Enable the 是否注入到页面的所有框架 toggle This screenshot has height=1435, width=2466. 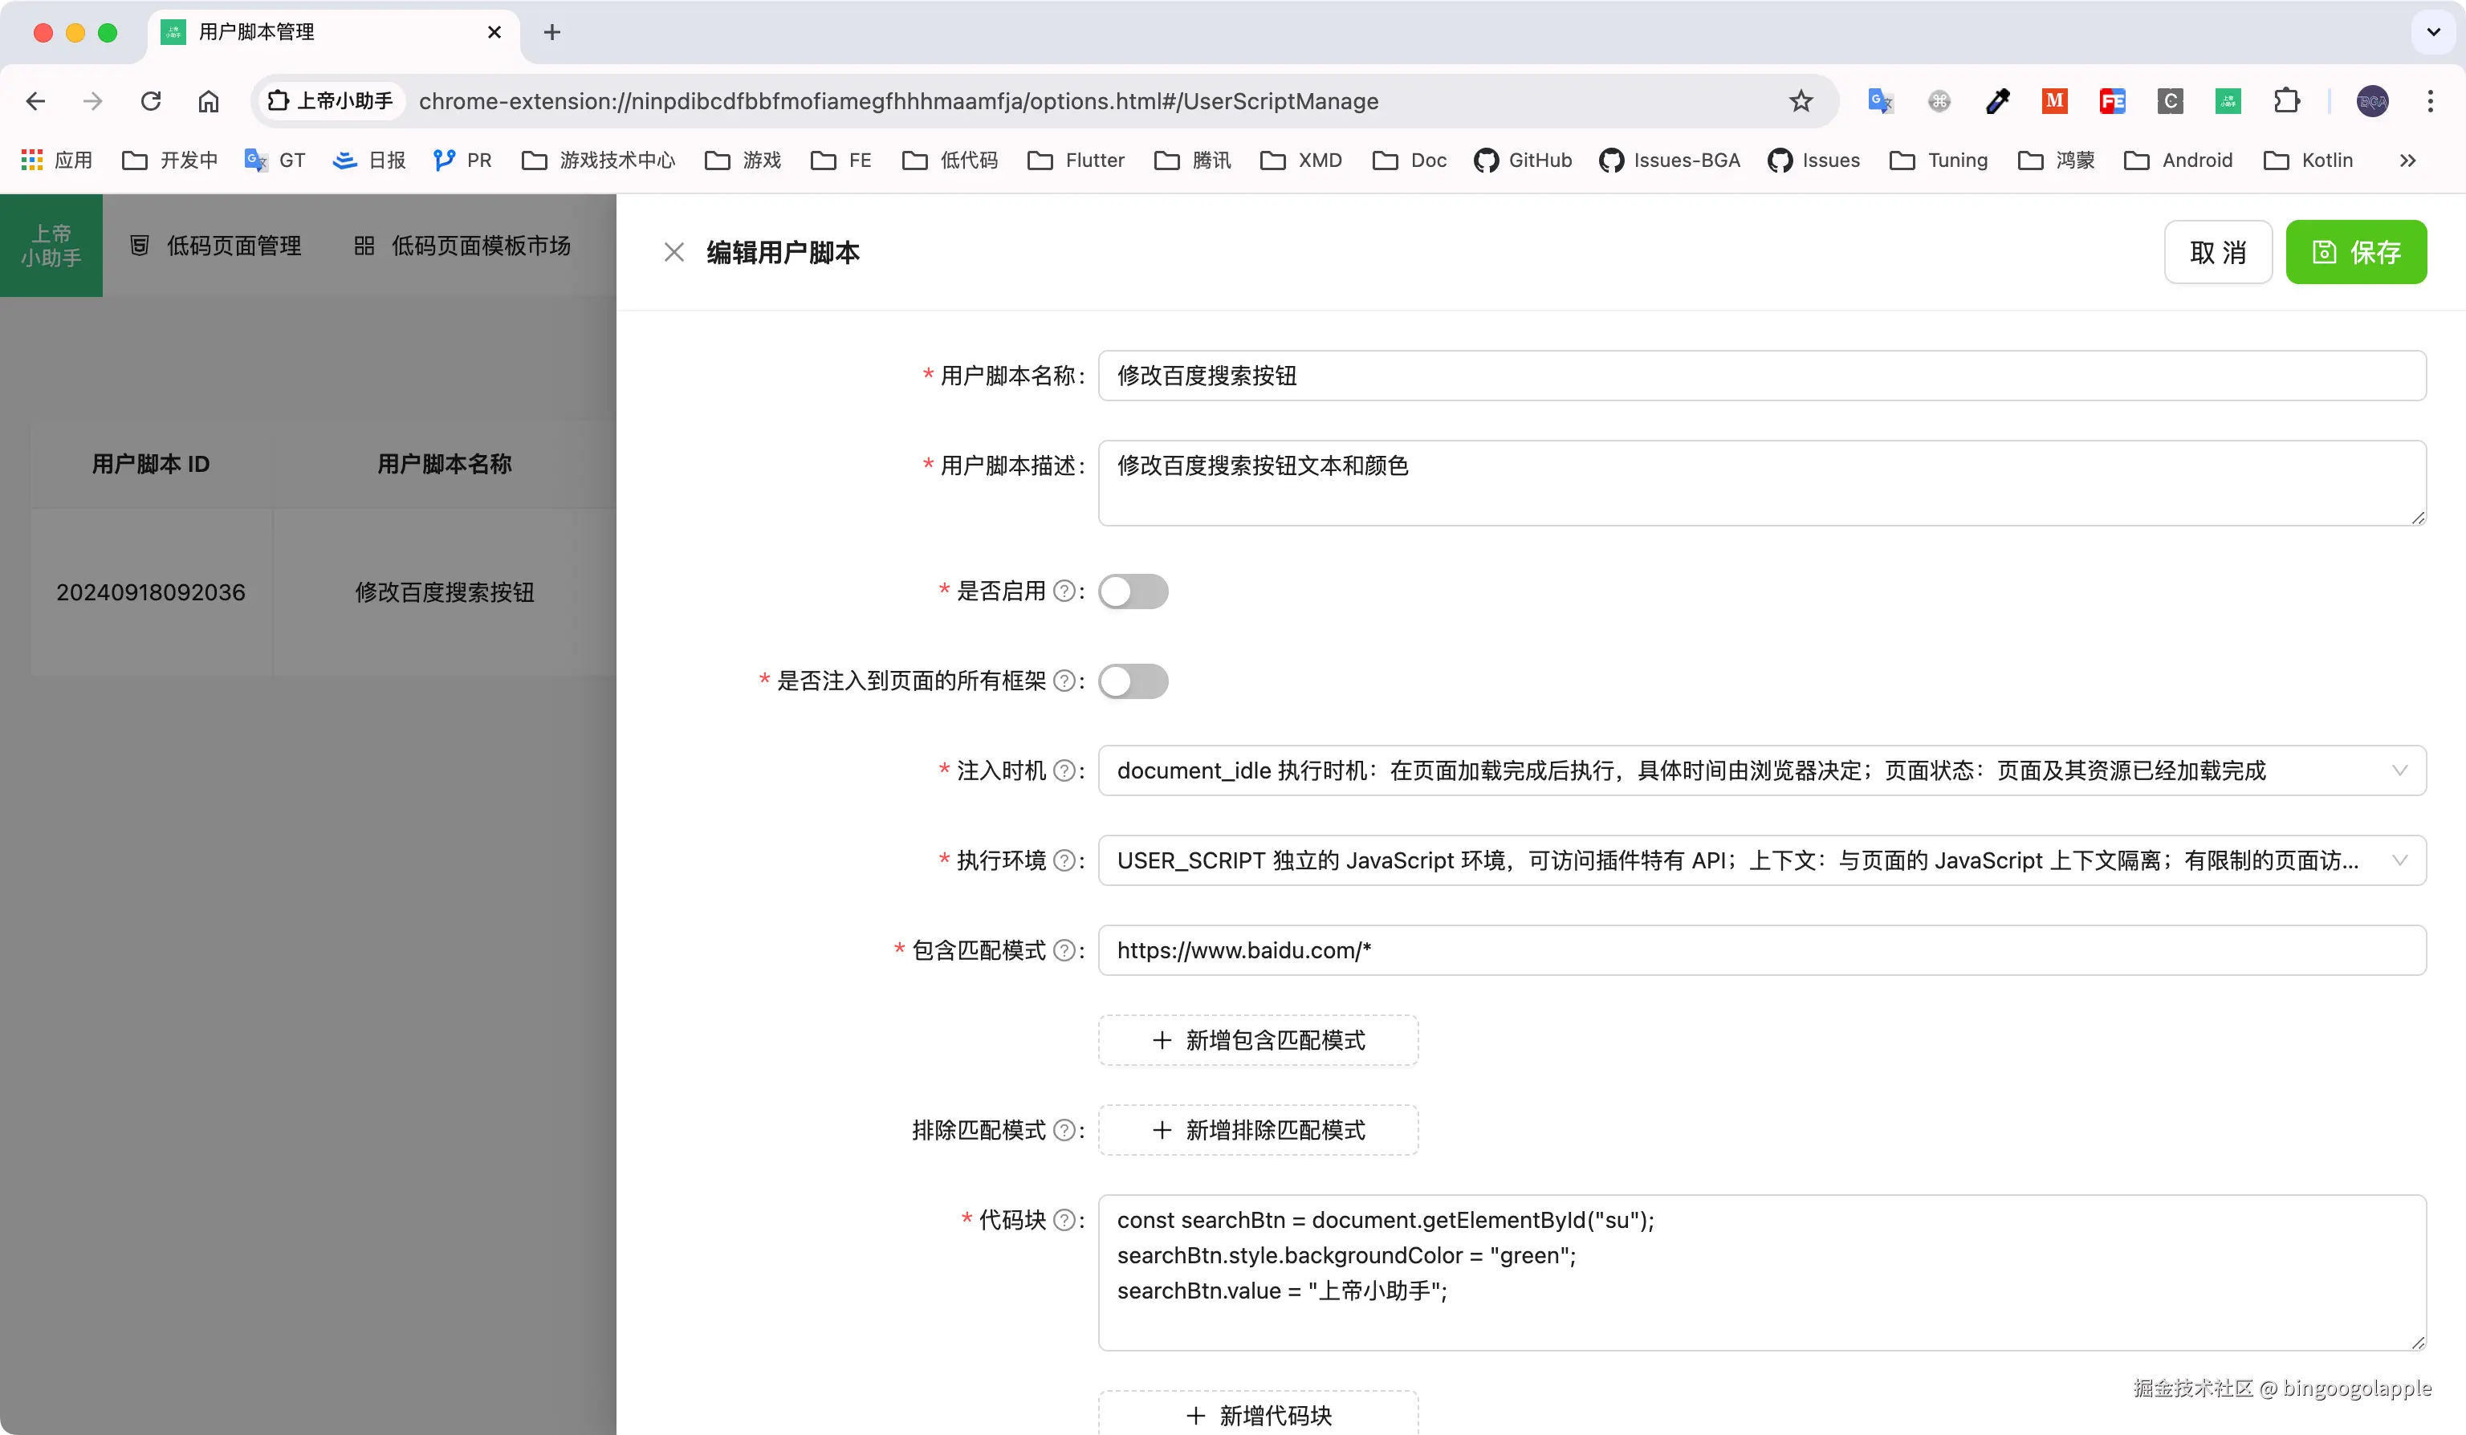(x=1133, y=682)
